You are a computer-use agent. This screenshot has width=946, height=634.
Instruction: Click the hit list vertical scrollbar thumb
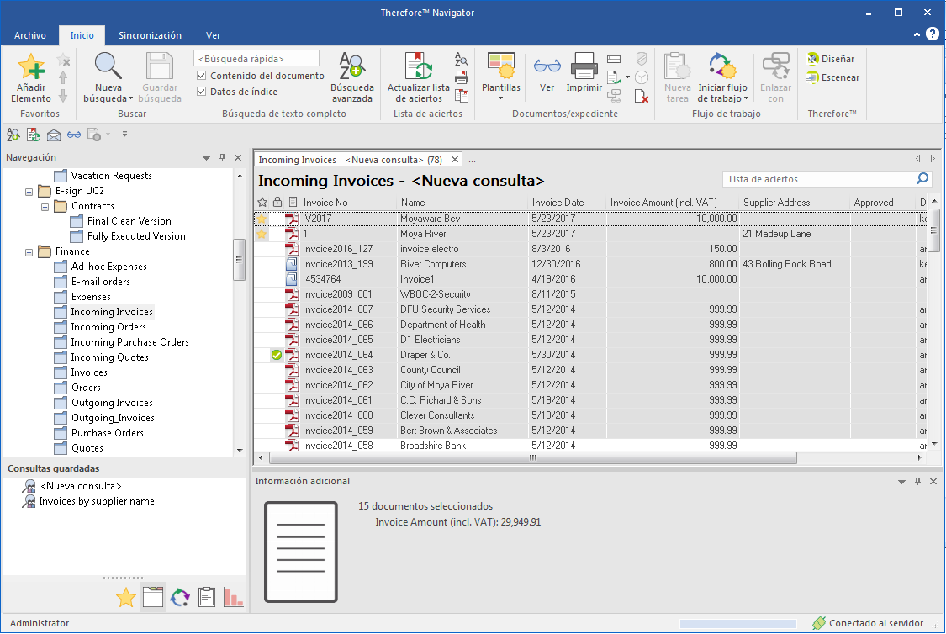(933, 230)
